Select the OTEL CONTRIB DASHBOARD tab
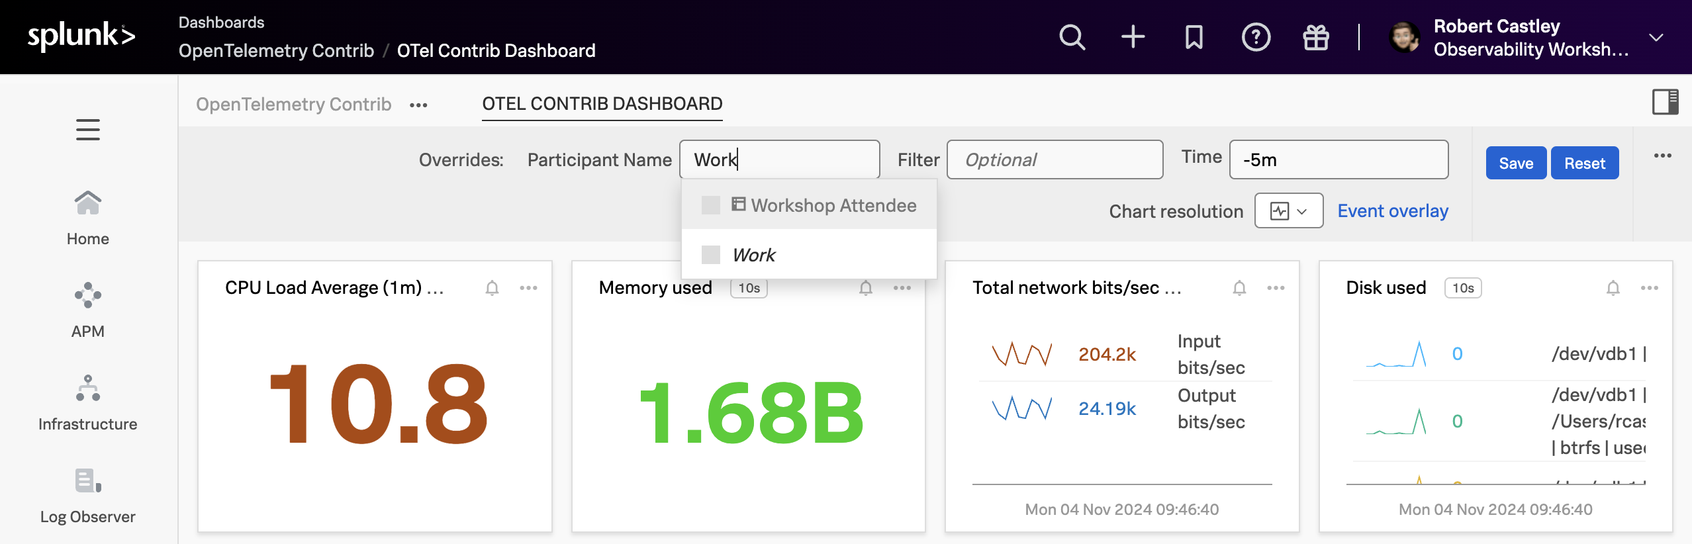The width and height of the screenshot is (1692, 544). tap(602, 104)
